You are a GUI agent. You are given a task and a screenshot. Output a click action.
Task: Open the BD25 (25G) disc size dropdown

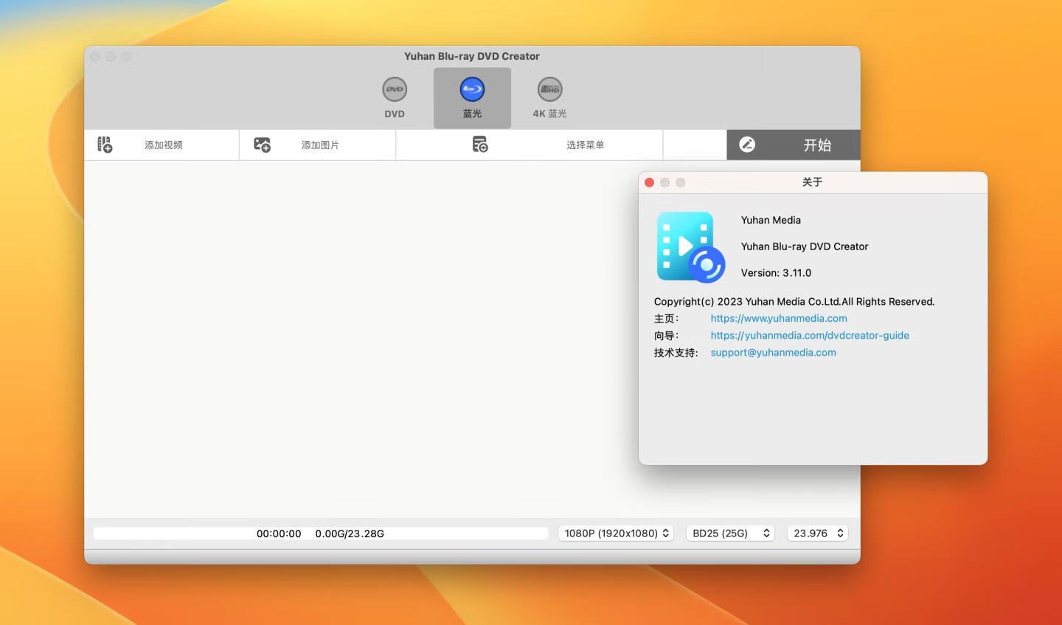pyautogui.click(x=730, y=534)
